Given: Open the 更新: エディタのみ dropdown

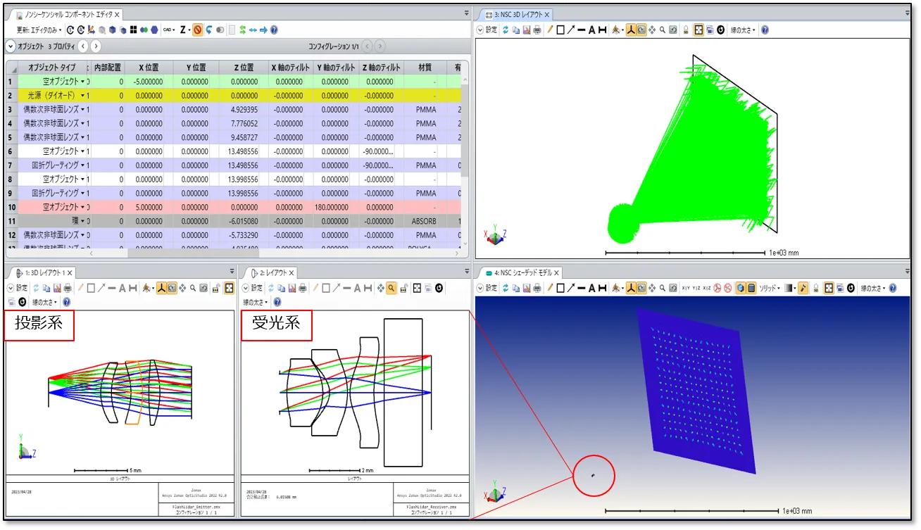Looking at the screenshot, I should [x=39, y=30].
